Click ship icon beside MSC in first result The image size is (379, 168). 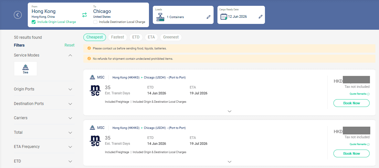(92, 77)
